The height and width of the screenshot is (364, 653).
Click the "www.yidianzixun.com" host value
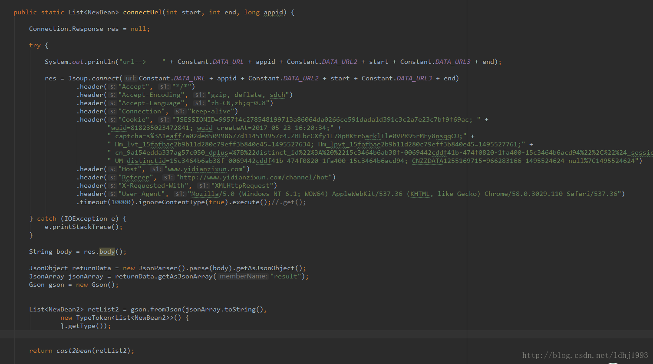coord(205,169)
